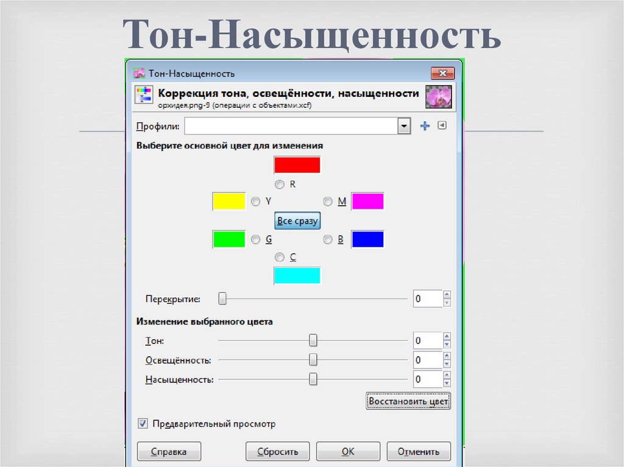Select the C channel radio button
This screenshot has height=467, width=624.
[x=280, y=258]
